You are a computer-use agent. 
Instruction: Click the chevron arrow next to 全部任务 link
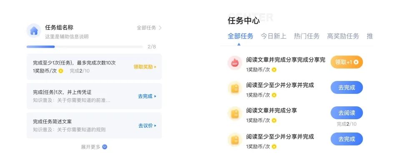[160, 28]
